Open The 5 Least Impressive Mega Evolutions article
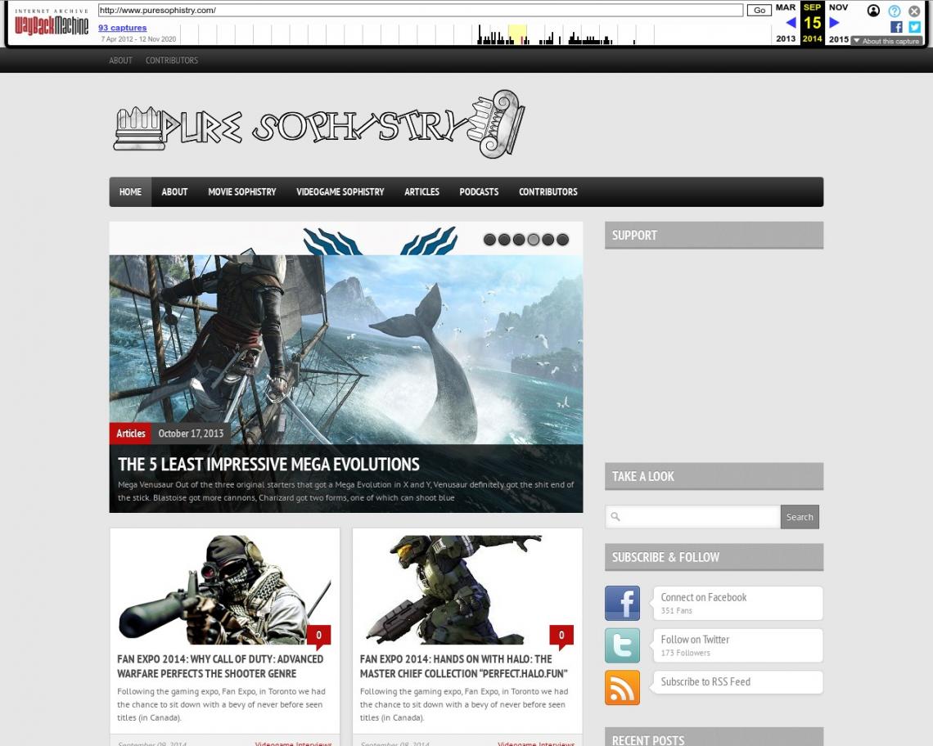Screen dimensions: 933x746 [268, 464]
